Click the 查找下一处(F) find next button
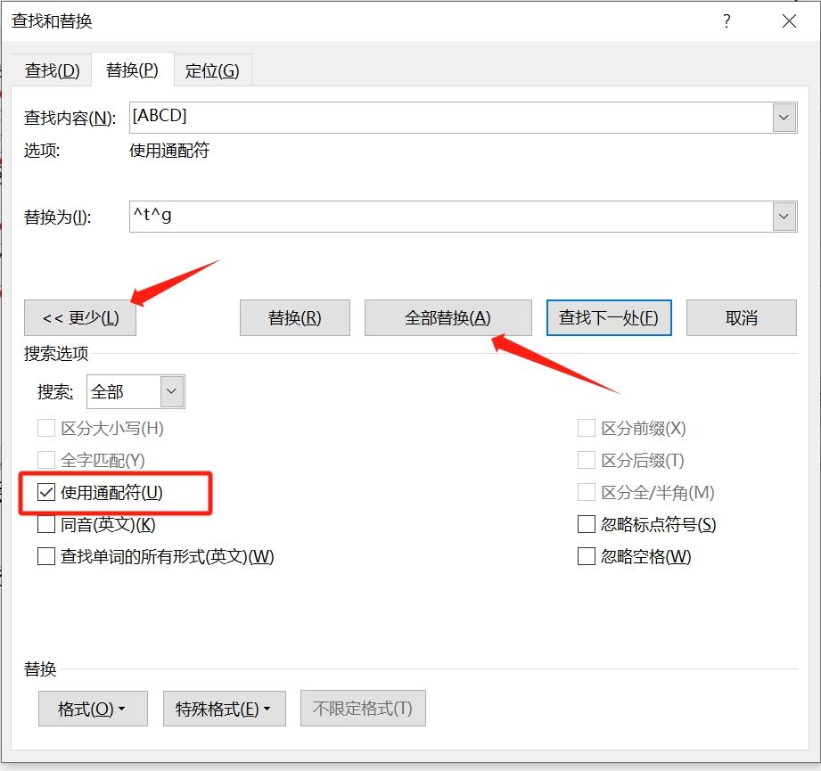Image resolution: width=821 pixels, height=771 pixels. pos(609,317)
